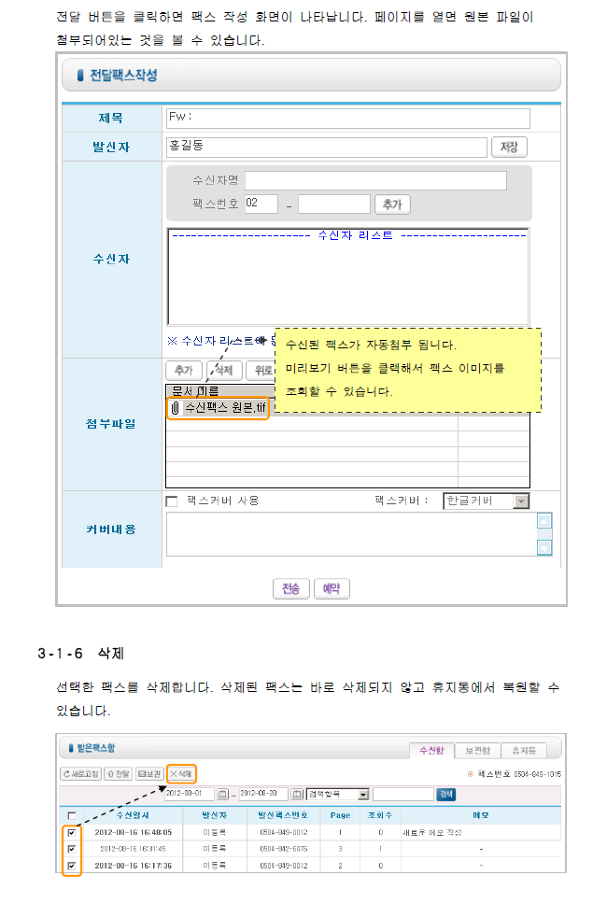The image size is (607, 903).
Task: Open the start date calendar picker
Action: (222, 794)
